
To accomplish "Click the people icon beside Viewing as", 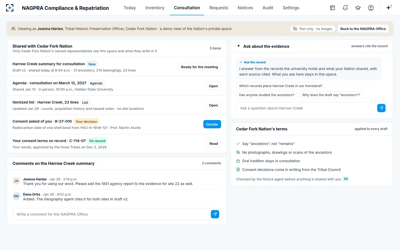I will coord(13,29).
